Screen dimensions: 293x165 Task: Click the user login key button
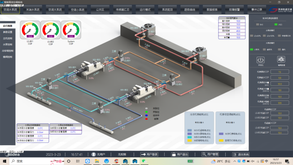click(x=149, y=155)
